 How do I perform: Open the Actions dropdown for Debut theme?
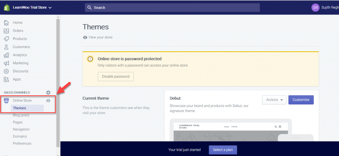click(274, 100)
